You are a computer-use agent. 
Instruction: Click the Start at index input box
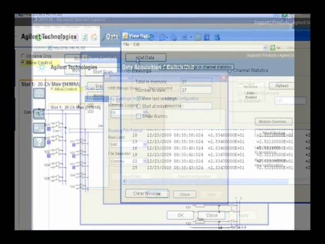pyautogui.click(x=197, y=106)
